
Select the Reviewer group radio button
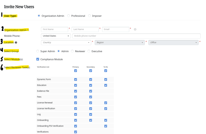point(72,51)
